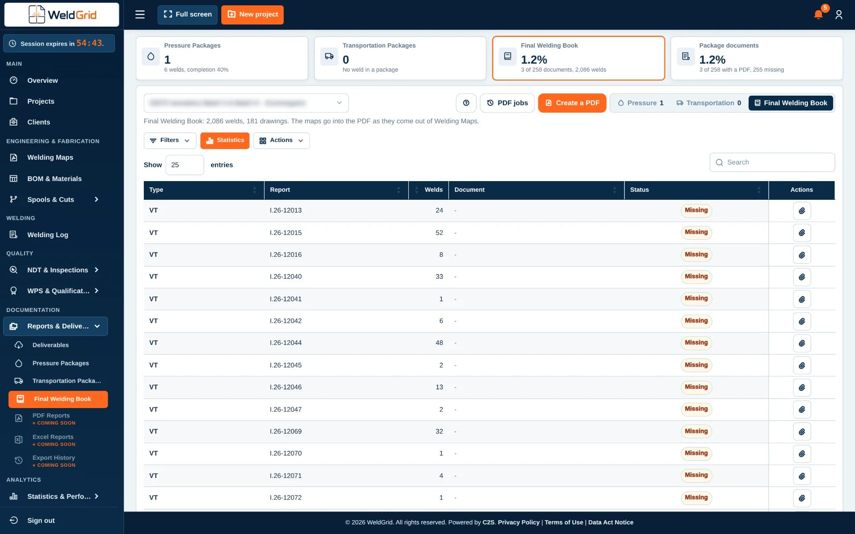Image resolution: width=855 pixels, height=534 pixels.
Task: Attach document for report I.26-12041
Action: tap(802, 299)
